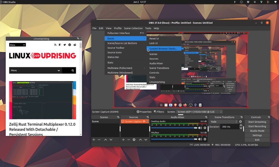Re-dock the LinuxUprising window via title bar icon

(78, 38)
